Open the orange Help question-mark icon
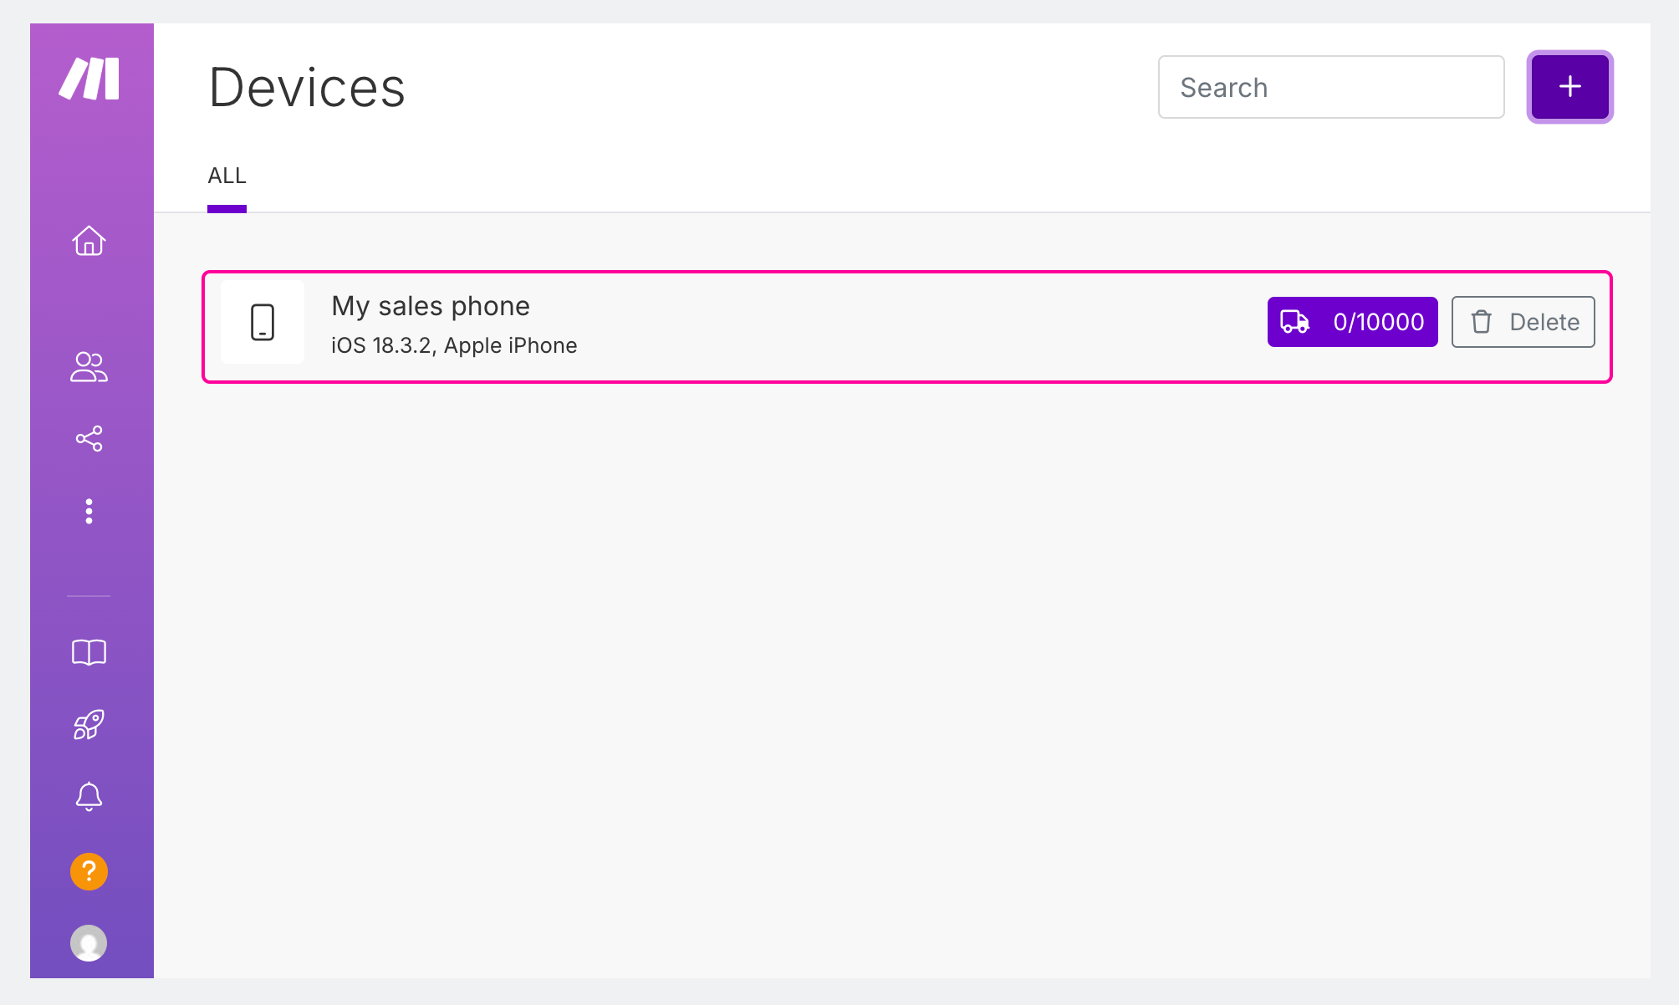The height and width of the screenshot is (1005, 1679). (x=89, y=871)
